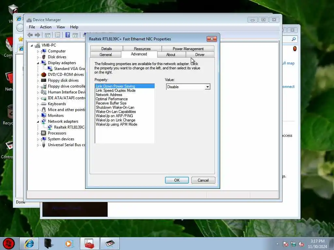Click the Keyboards icon in the tree
This screenshot has width=334, height=250.
pyautogui.click(x=44, y=104)
